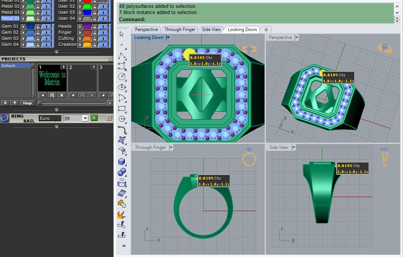Switch to the Side View tab
Screen dimensions: 403x257
[211, 29]
